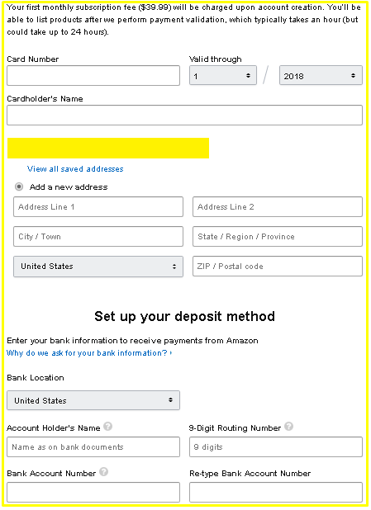Click into the Address Line 2 field
Viewport: 371px width, 510px height.
(x=278, y=206)
